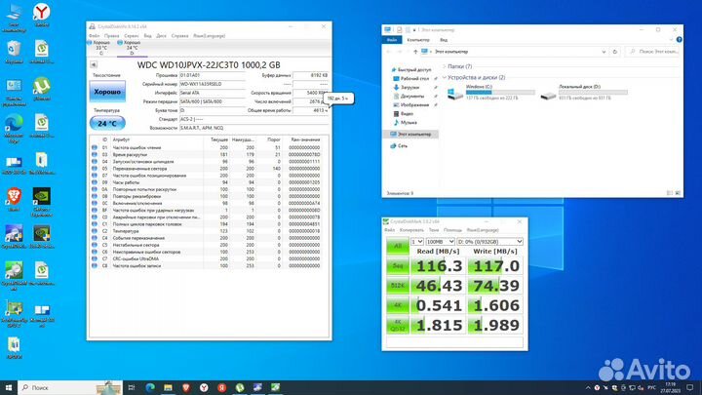Run the 512K test in CrystalDiskMark
Screen dimensions: 702x395
pos(397,285)
